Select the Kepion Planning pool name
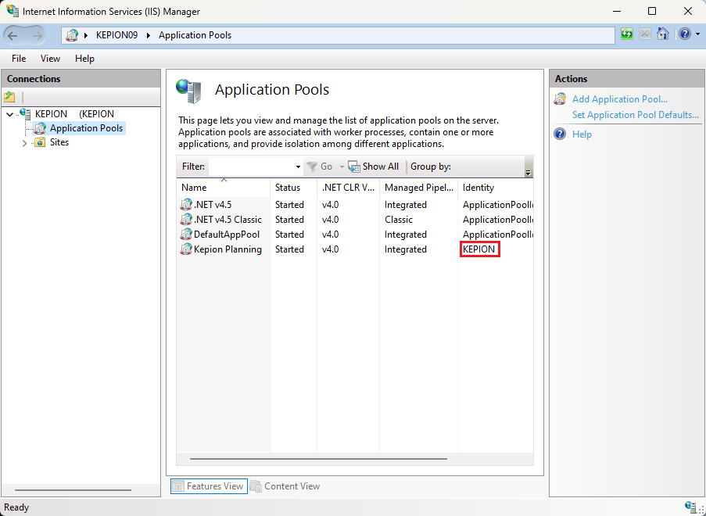 pyautogui.click(x=228, y=249)
